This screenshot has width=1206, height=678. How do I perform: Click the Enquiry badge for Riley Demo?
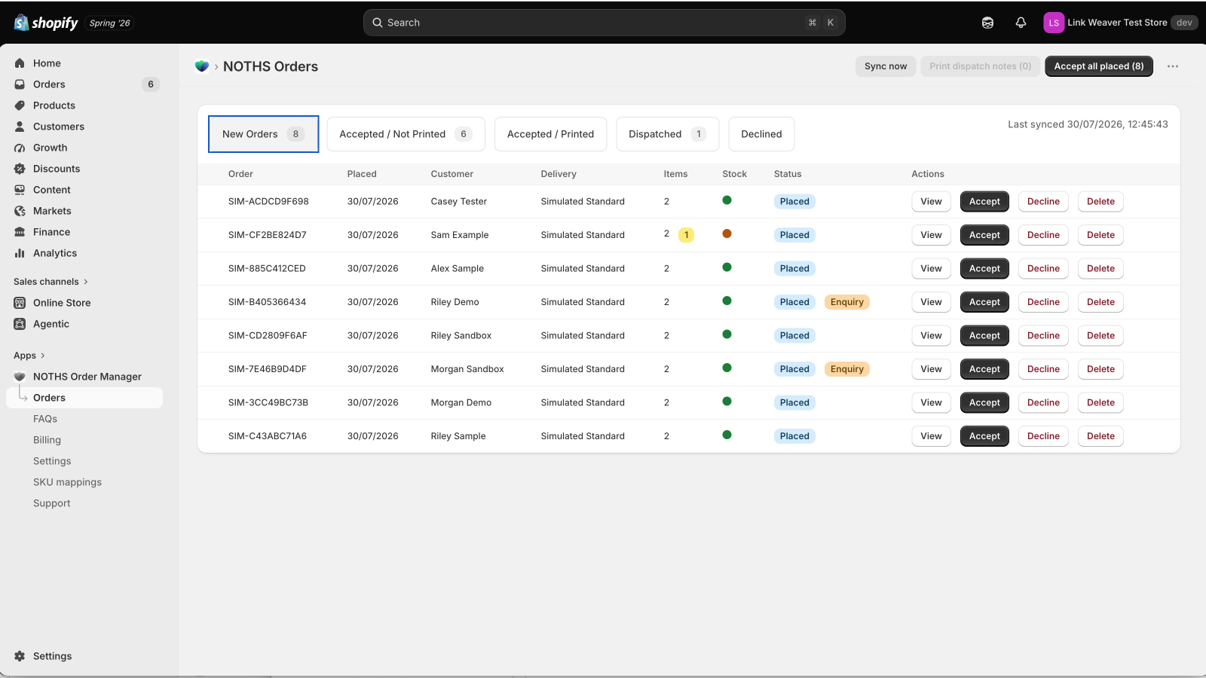tap(847, 302)
